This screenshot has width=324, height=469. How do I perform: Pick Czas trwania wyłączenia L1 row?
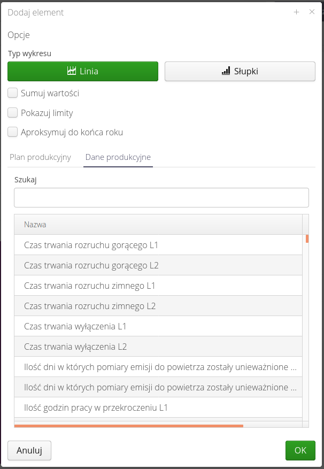click(x=75, y=326)
